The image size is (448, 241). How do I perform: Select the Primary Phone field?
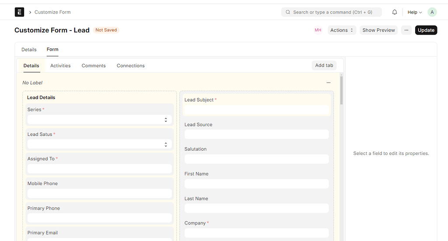pyautogui.click(x=99, y=213)
